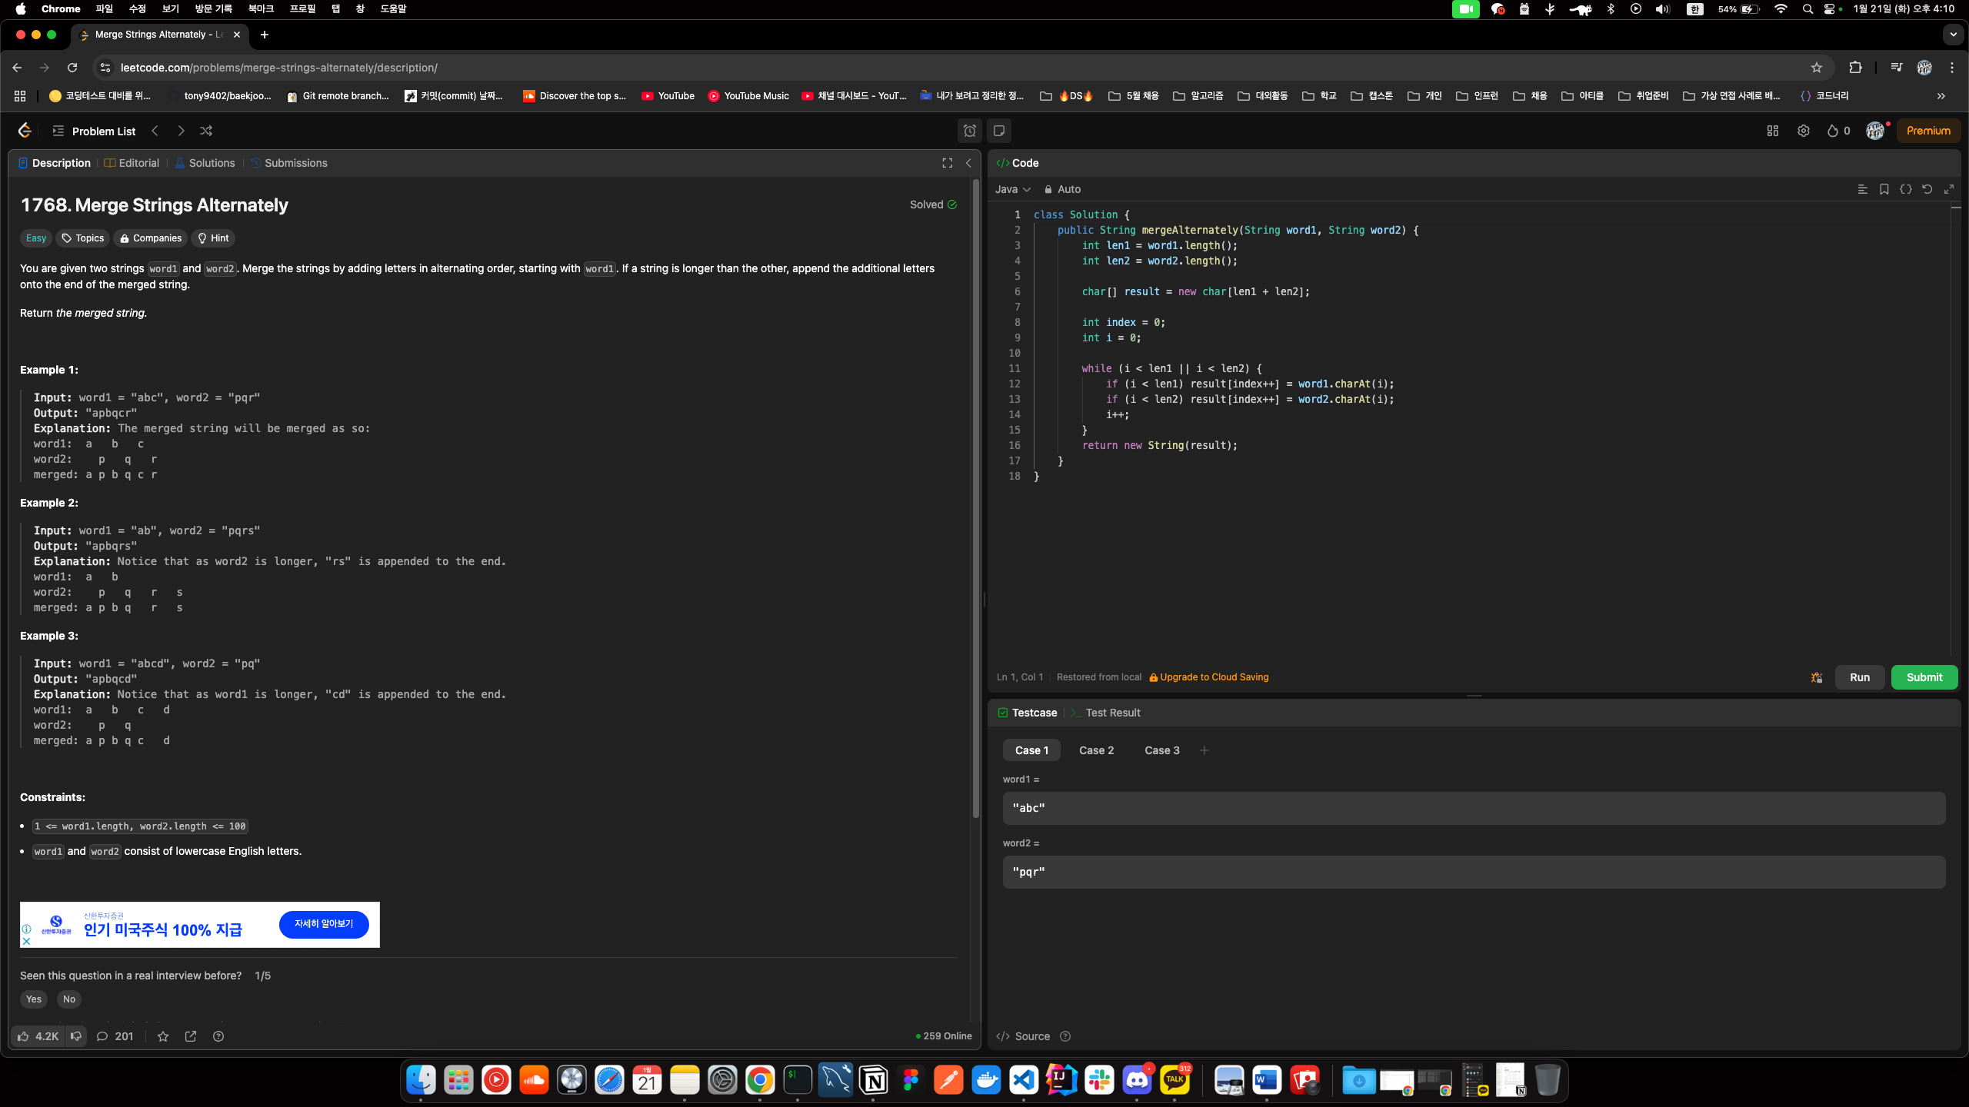Open the 알고리즘 bookmark folder
Image resolution: width=1969 pixels, height=1107 pixels.
(1198, 96)
